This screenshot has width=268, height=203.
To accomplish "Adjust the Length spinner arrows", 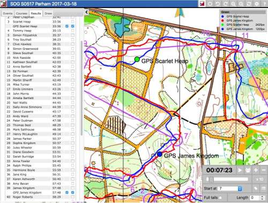I will 262,198.
